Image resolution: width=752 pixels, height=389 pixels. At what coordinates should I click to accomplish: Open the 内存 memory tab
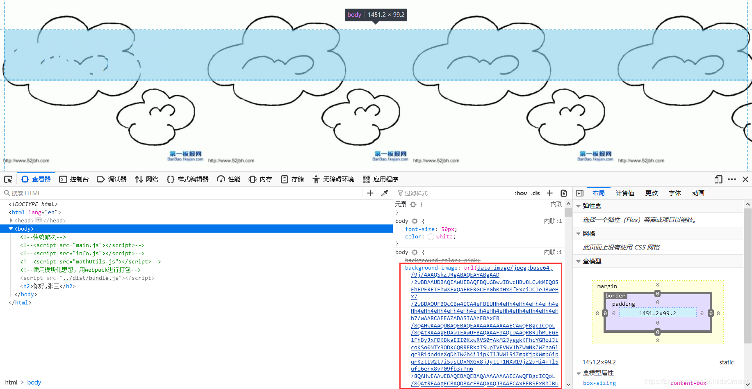pos(260,179)
